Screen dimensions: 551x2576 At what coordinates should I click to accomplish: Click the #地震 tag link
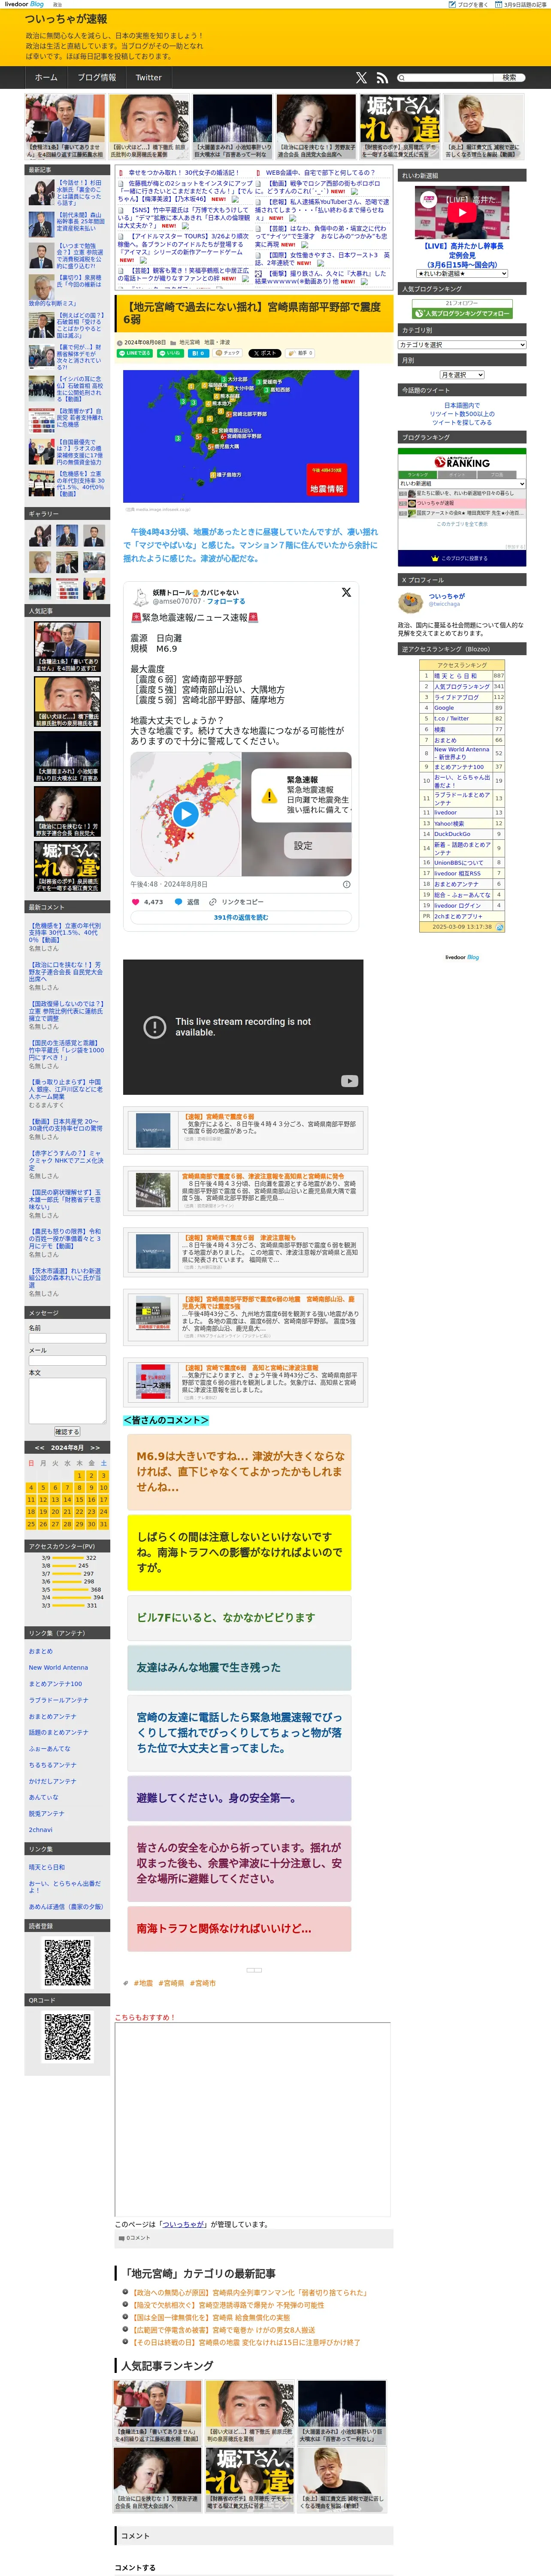(x=143, y=1984)
